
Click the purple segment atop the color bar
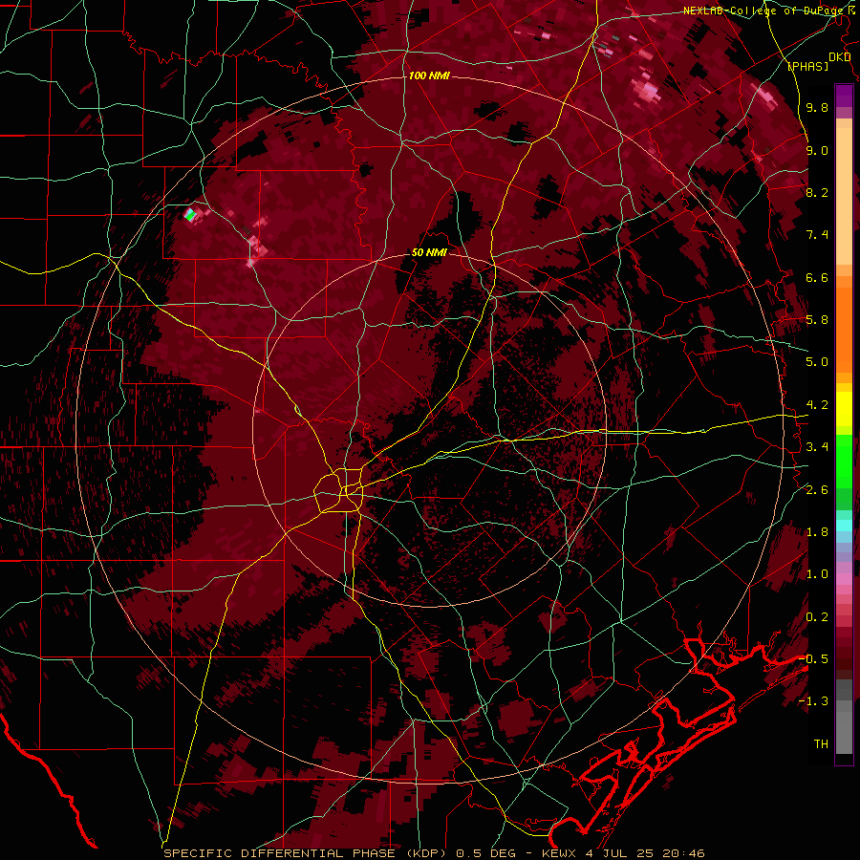click(844, 96)
